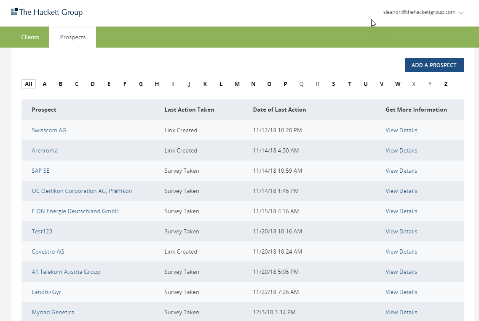
Task: Filter prospects by letter T
Action: click(350, 84)
